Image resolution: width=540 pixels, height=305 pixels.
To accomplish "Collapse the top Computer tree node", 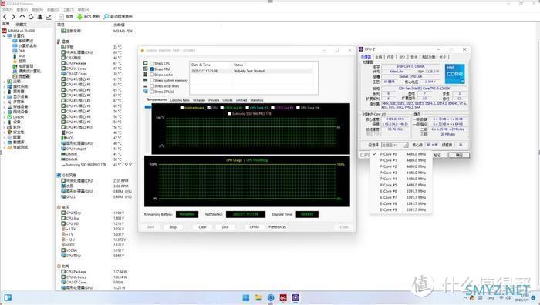I will [4, 35].
